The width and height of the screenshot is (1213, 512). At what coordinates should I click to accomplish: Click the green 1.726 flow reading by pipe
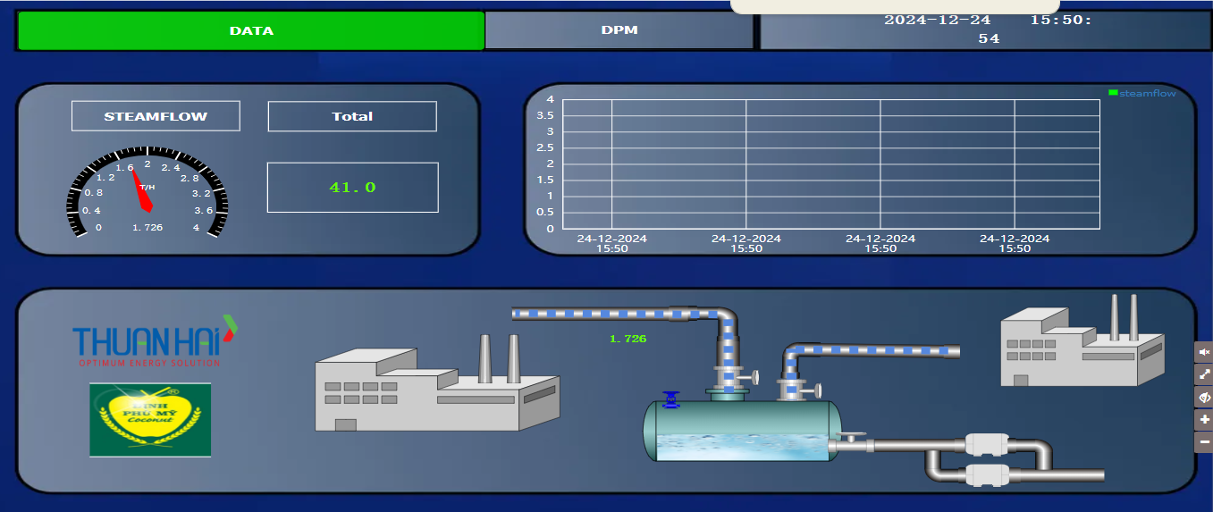point(628,339)
